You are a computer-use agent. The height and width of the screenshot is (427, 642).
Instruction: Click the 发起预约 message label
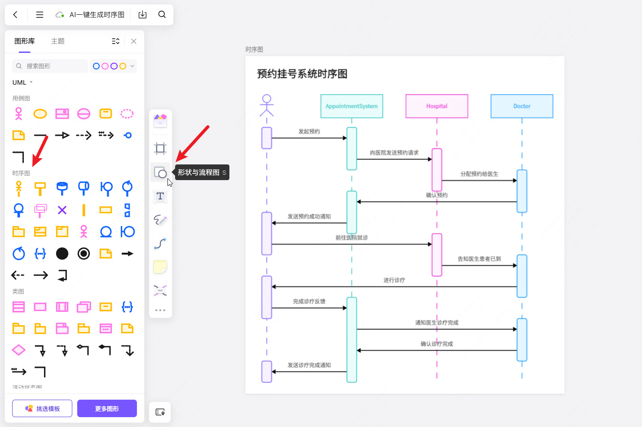tap(309, 131)
